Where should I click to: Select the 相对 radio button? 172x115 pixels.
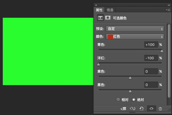pyautogui.click(x=118, y=100)
